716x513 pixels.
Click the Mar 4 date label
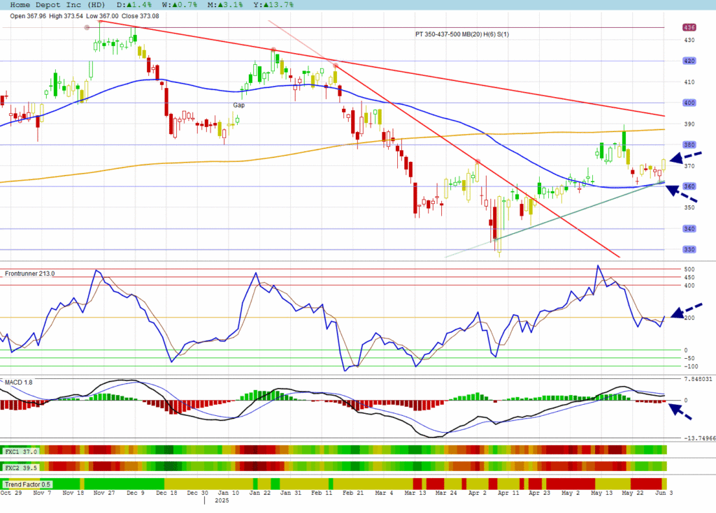(x=384, y=493)
